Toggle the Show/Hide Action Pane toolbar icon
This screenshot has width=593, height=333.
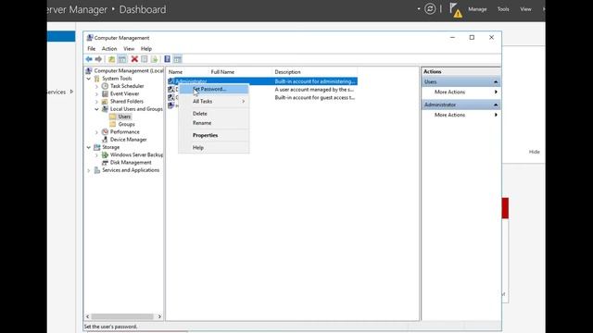coord(177,59)
